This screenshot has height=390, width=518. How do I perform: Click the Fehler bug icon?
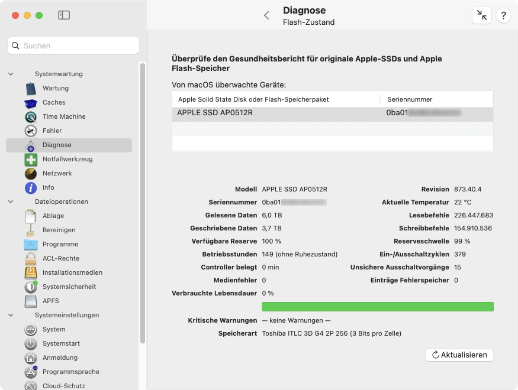point(31,131)
